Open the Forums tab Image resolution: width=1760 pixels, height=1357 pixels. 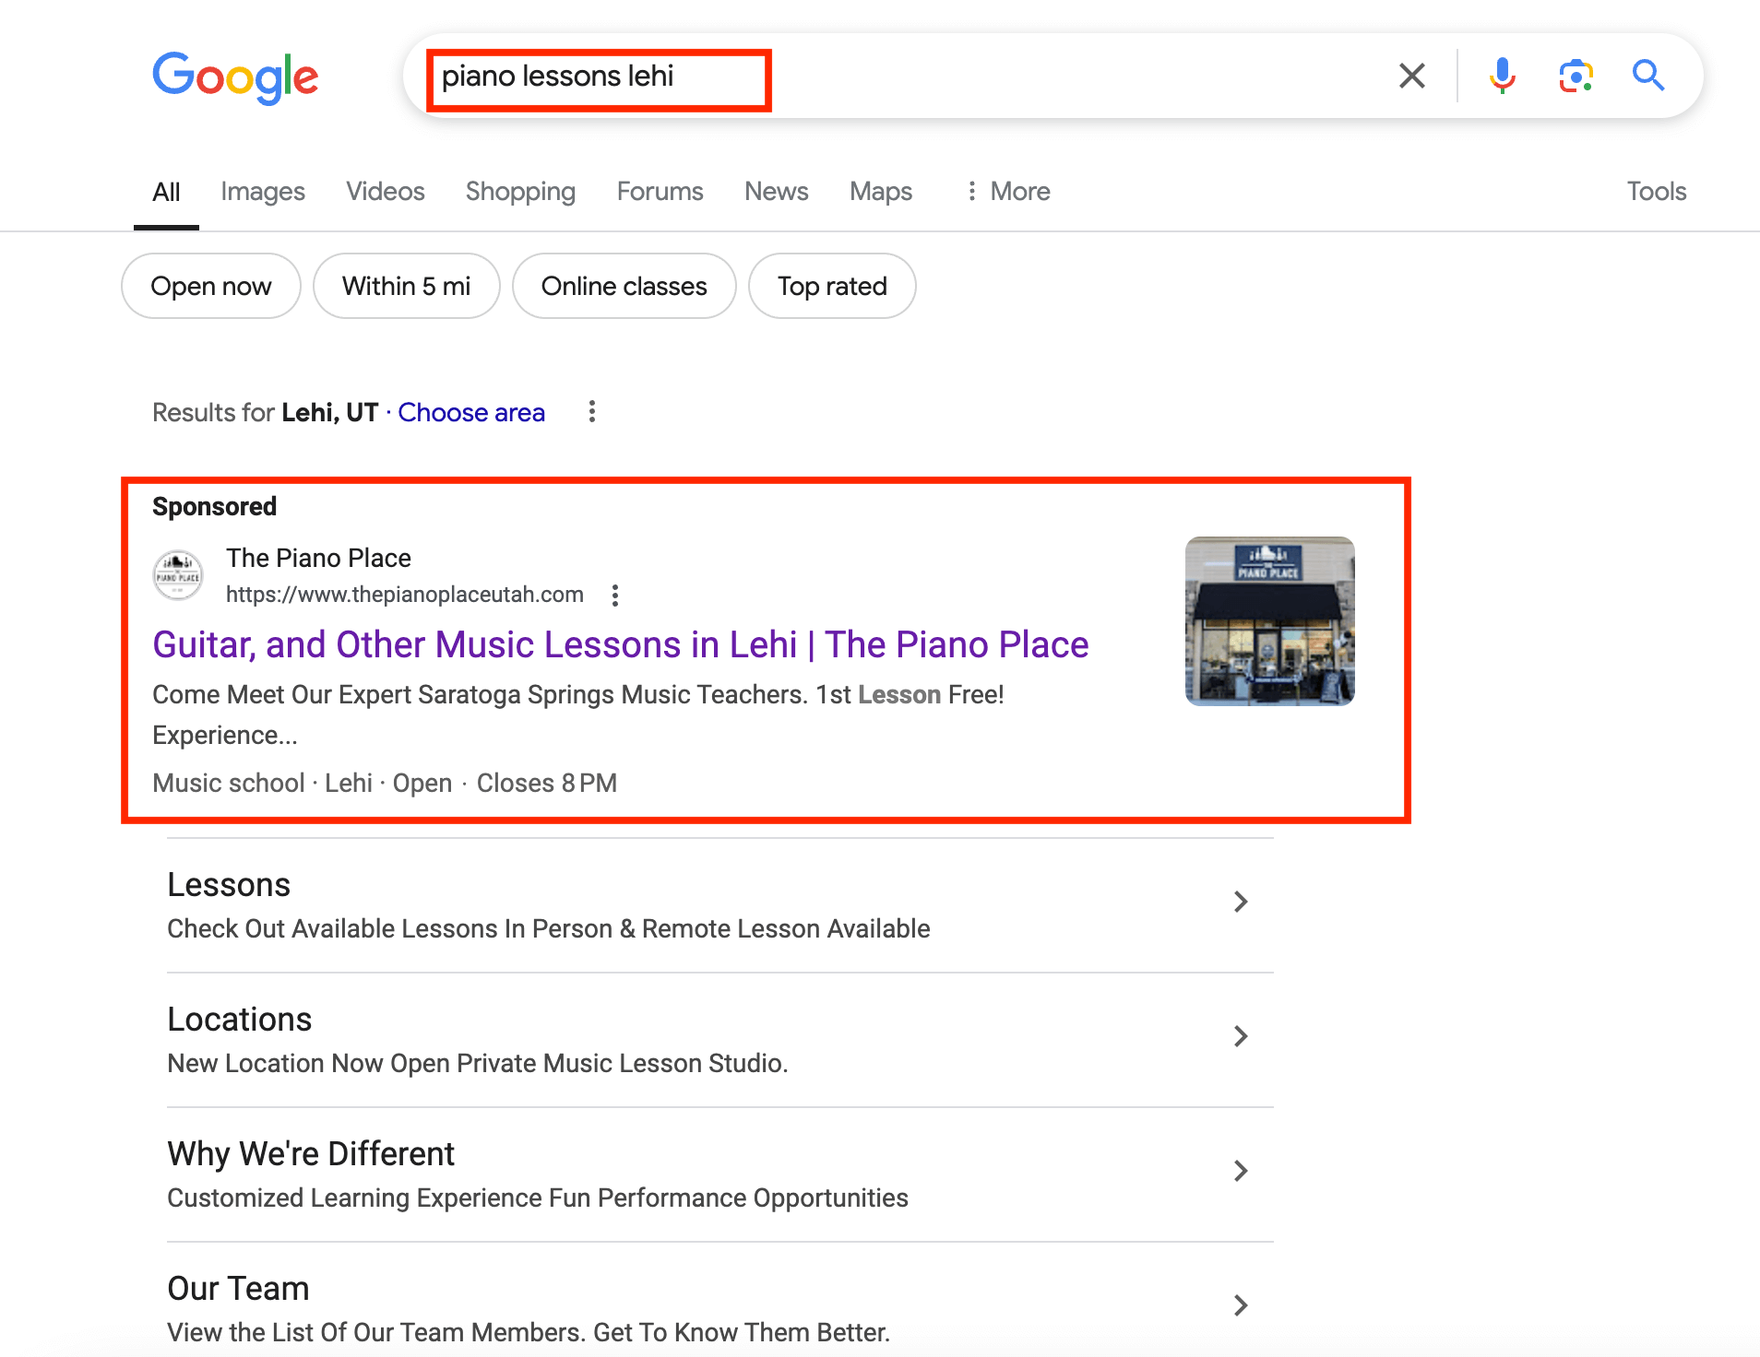click(x=660, y=192)
